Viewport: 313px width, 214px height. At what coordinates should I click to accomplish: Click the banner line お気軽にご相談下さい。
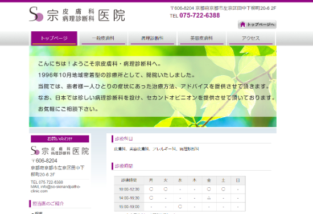(68, 109)
